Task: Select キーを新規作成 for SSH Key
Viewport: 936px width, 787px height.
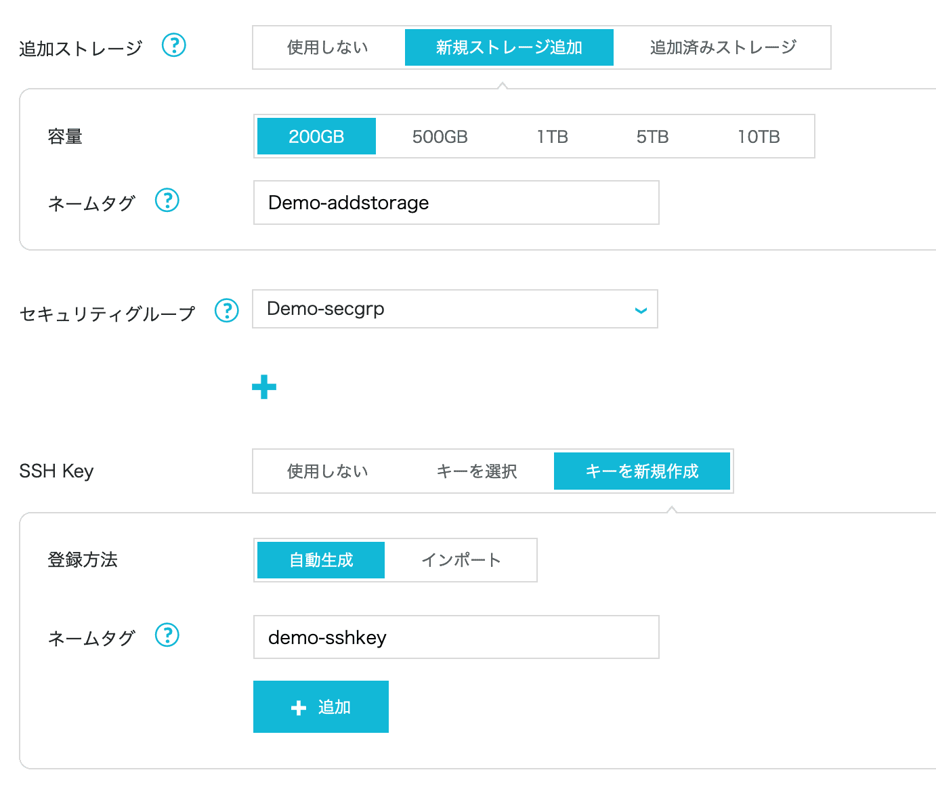Action: [x=642, y=471]
